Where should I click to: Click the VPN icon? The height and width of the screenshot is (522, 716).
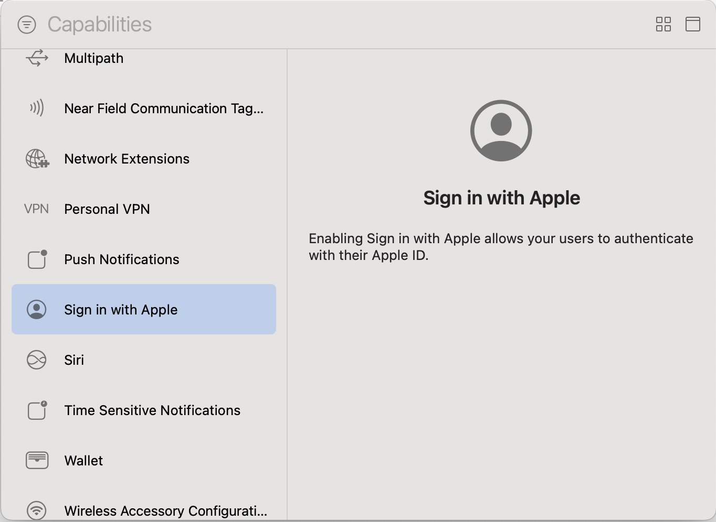point(36,209)
